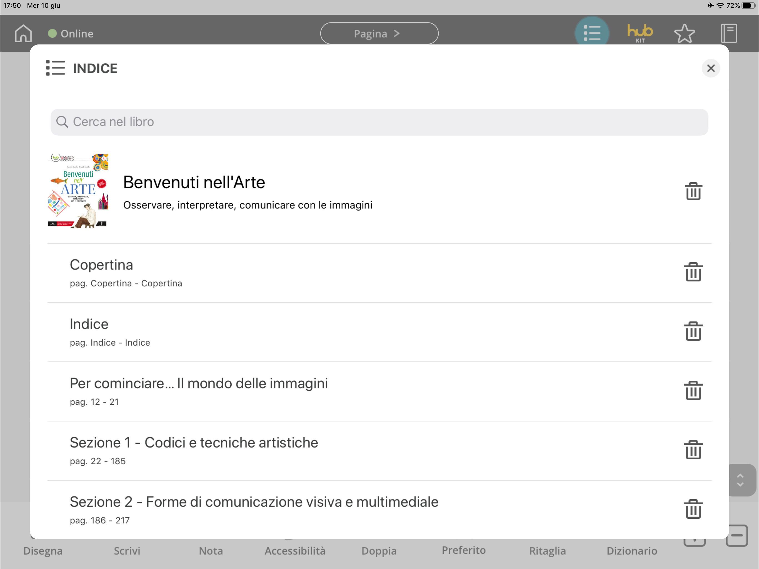The image size is (759, 569).
Task: Tap trash icon beside Copertina
Action: (693, 272)
